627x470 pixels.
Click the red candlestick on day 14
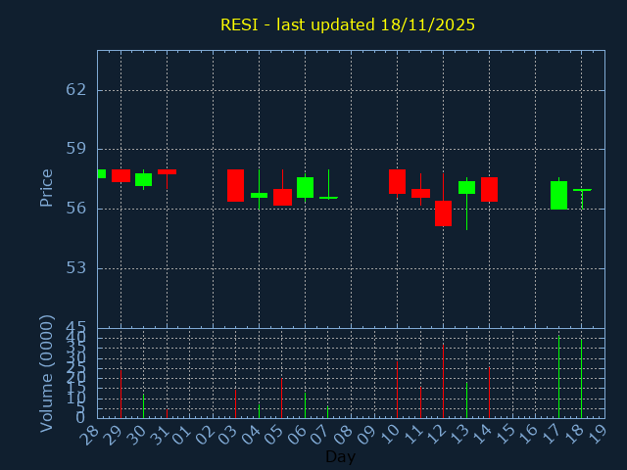tap(489, 189)
